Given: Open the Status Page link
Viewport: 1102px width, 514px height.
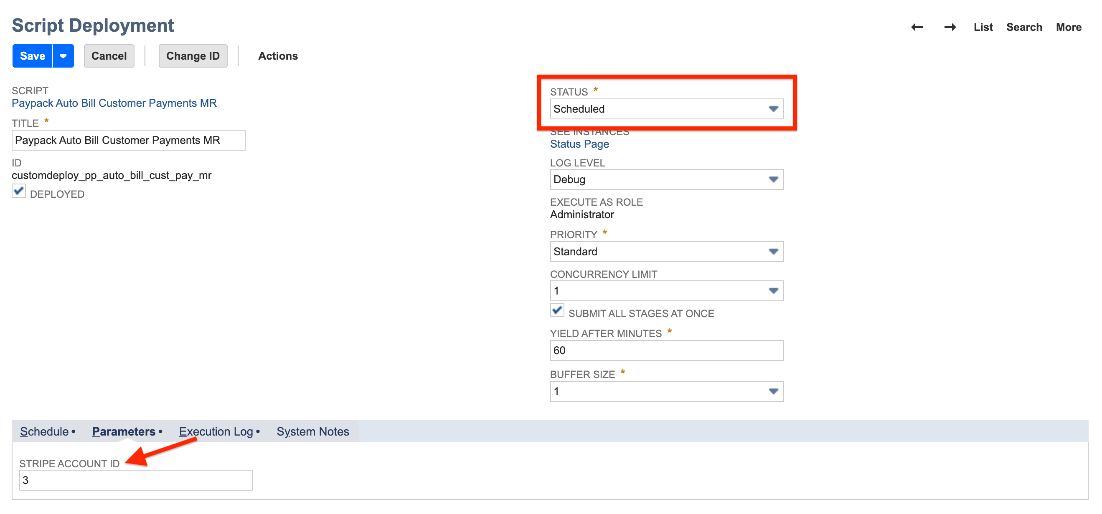Looking at the screenshot, I should [579, 144].
